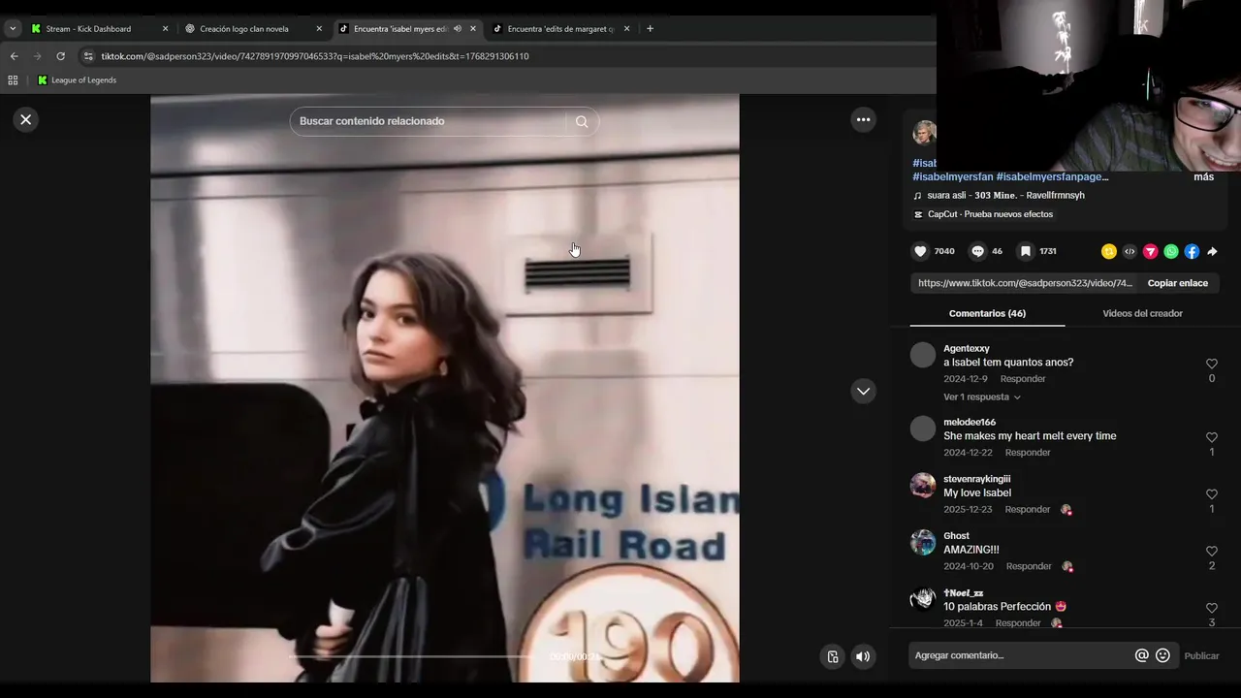The image size is (1241, 698).
Task: Click the 'Agregar comentario...' field
Action: click(1021, 655)
